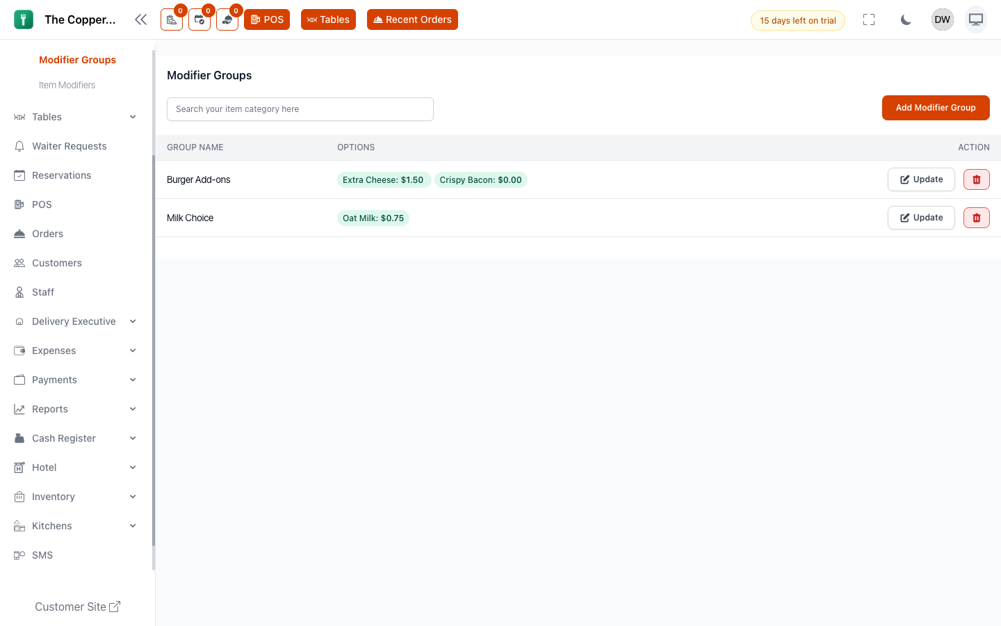Viewport: 1001px width, 626px height.
Task: Open today's orders icon in top bar
Action: click(x=172, y=19)
